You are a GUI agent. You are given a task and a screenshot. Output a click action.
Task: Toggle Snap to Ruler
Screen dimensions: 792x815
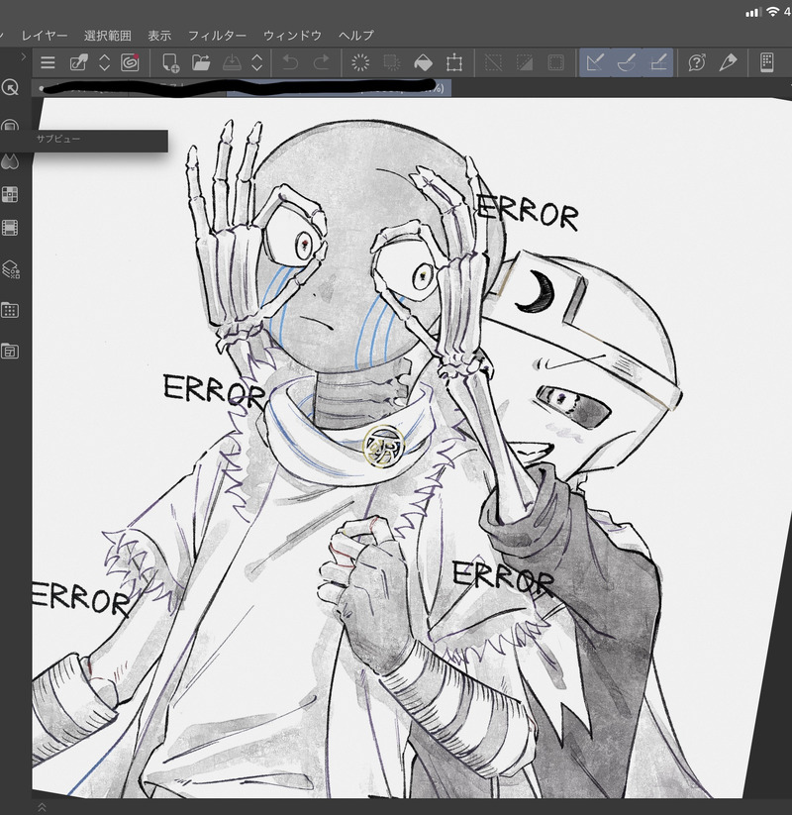[595, 63]
